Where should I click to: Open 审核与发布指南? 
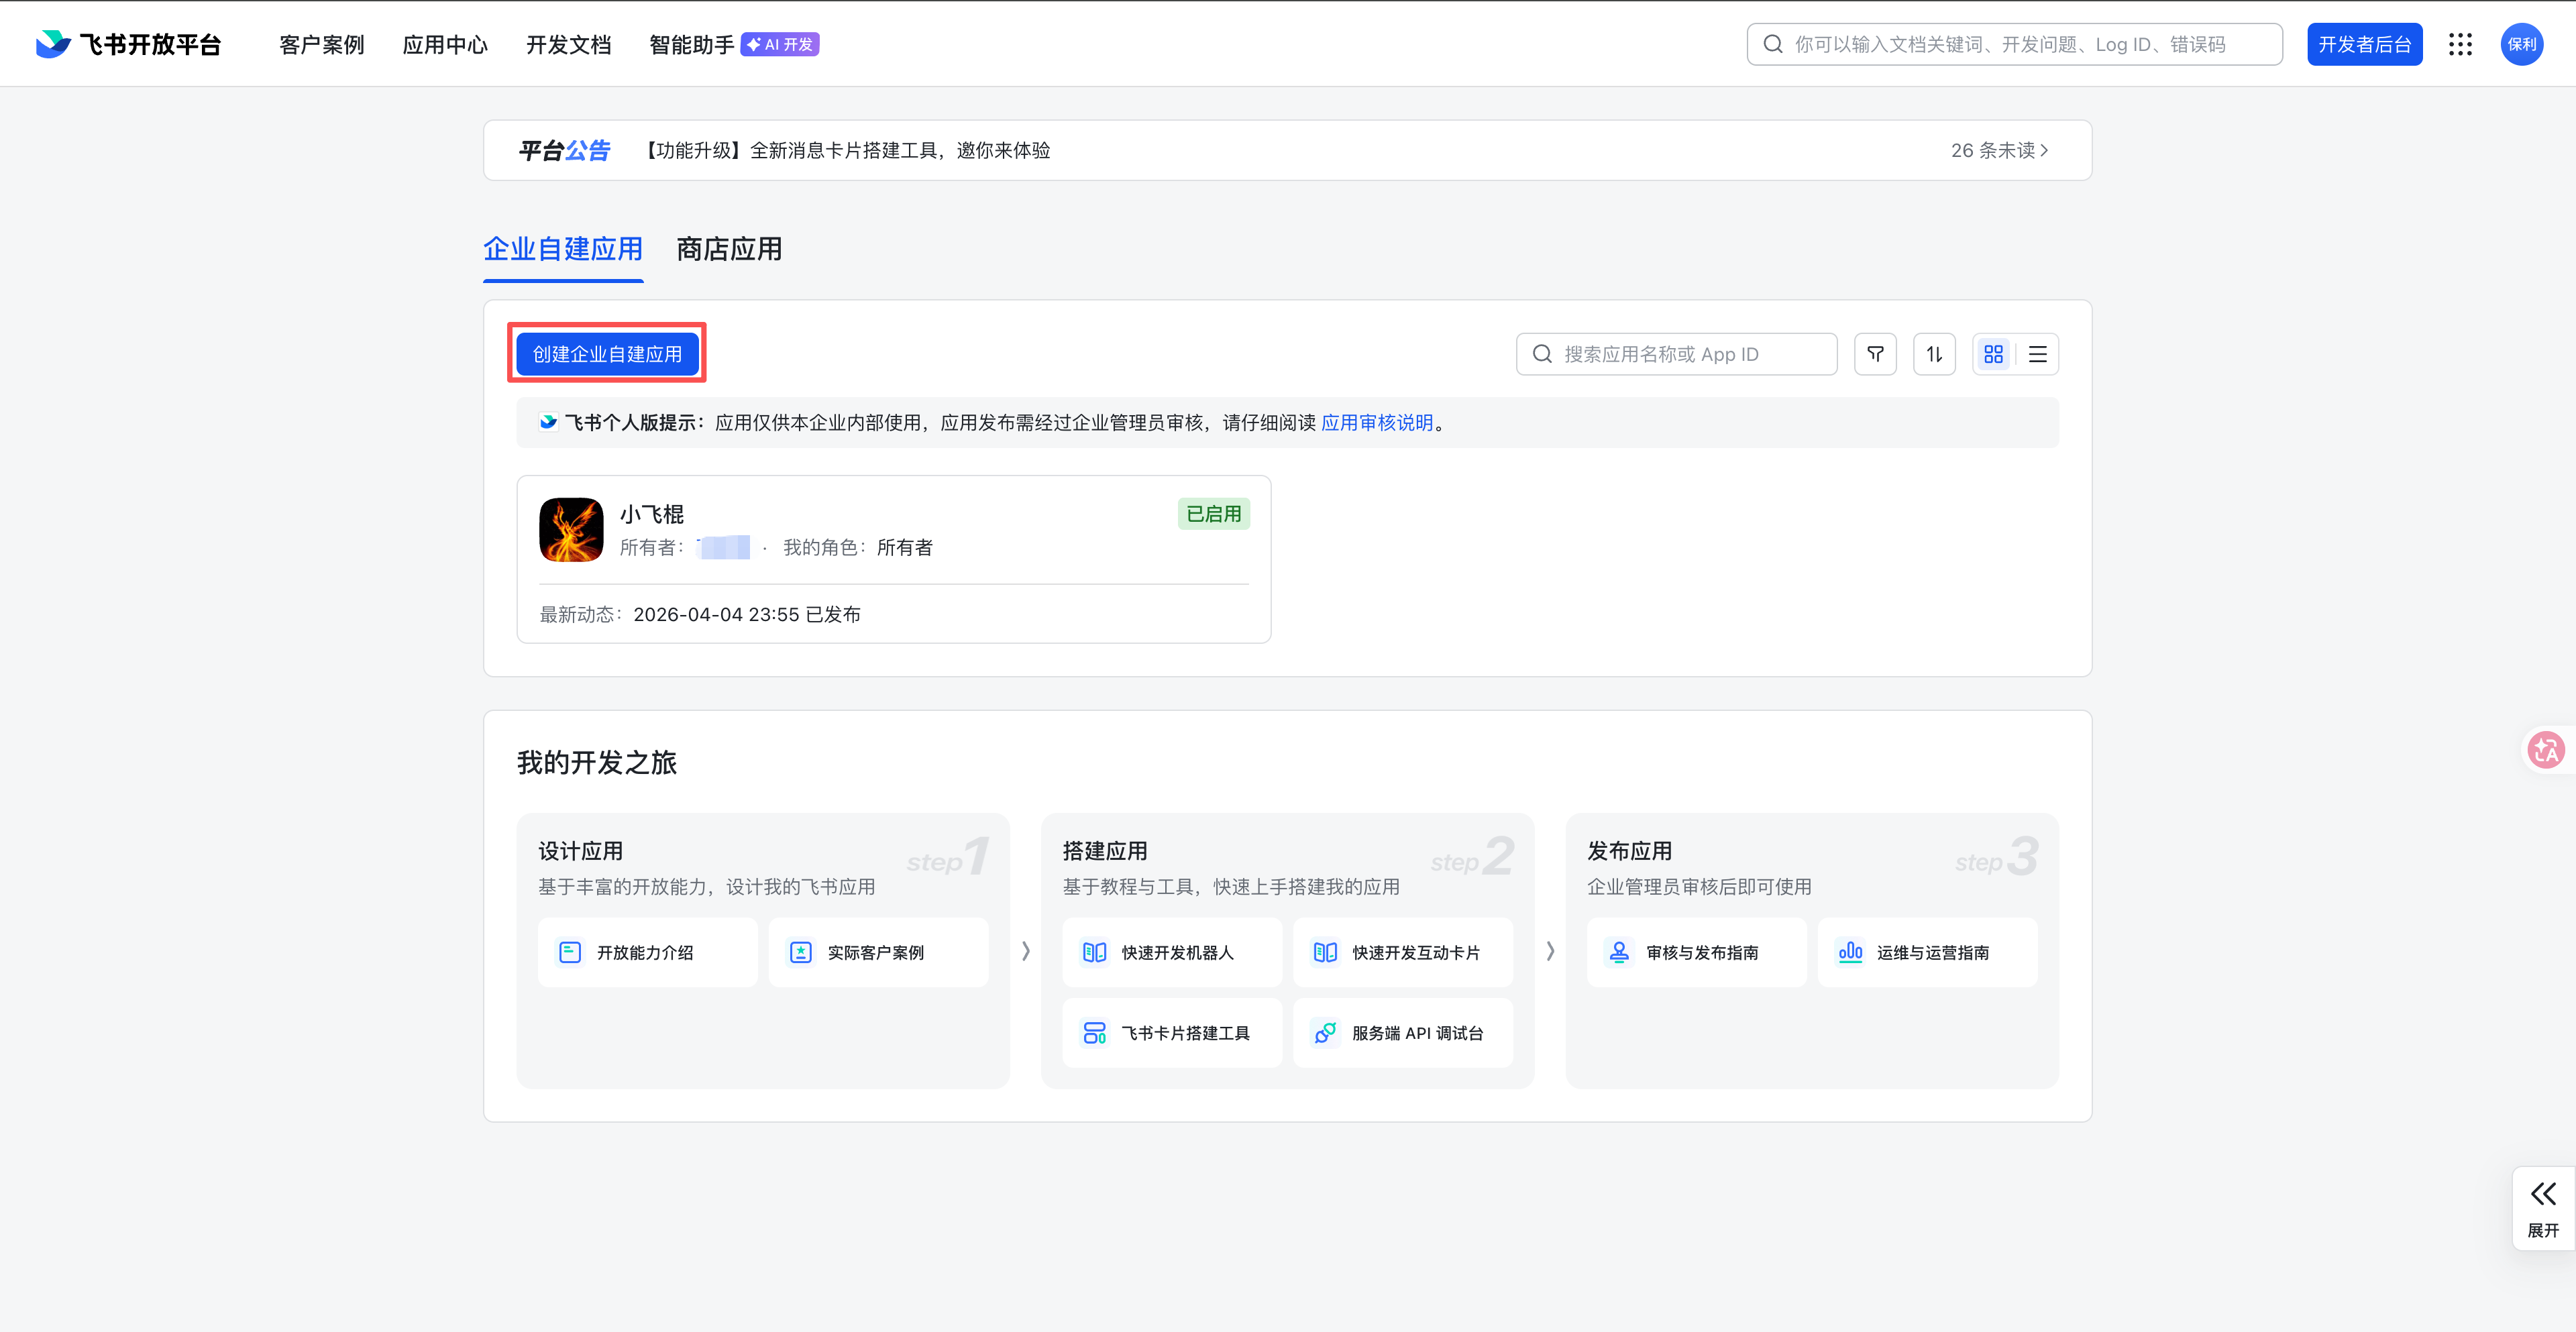pyautogui.click(x=1697, y=952)
